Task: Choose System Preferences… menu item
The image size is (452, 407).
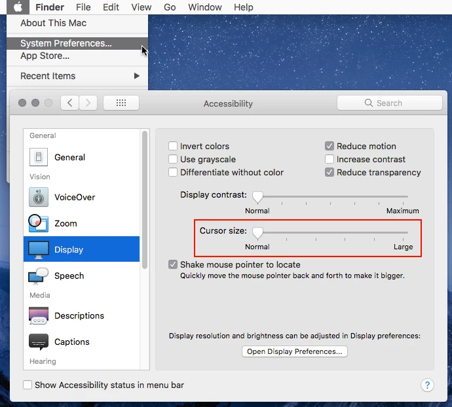Action: (77, 43)
